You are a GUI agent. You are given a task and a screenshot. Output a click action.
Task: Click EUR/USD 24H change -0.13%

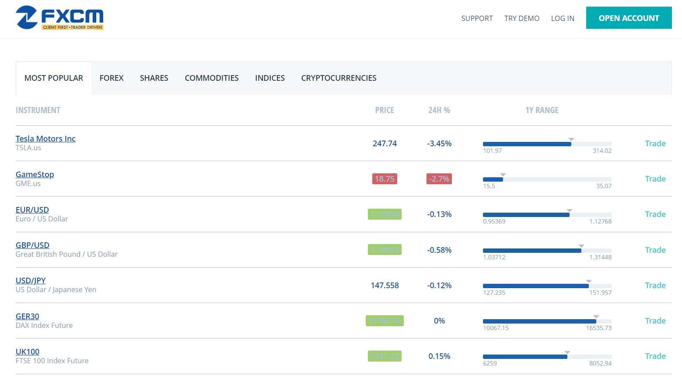point(439,214)
